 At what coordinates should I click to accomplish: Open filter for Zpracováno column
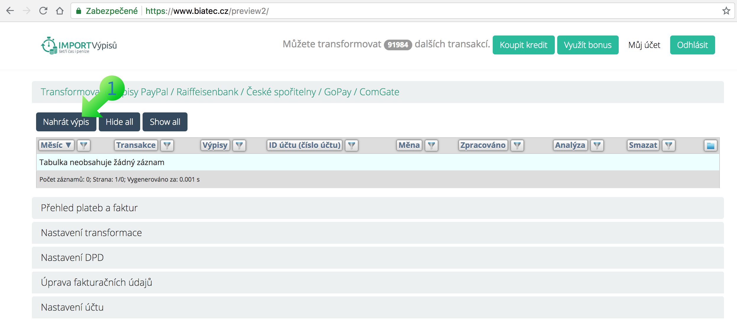coord(517,145)
